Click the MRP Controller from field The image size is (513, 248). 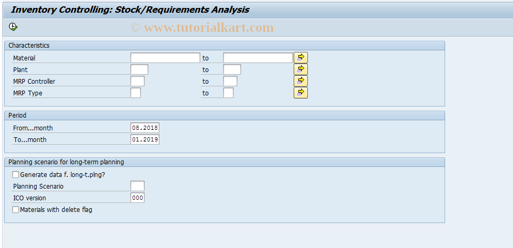137,81
